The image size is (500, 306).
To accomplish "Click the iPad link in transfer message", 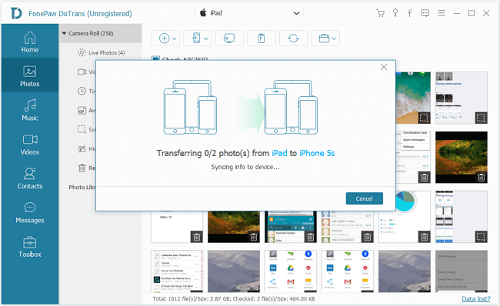I will [279, 153].
